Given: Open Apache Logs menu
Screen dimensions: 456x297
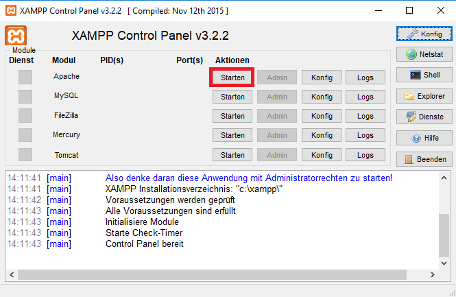Looking at the screenshot, I should pyautogui.click(x=365, y=78).
